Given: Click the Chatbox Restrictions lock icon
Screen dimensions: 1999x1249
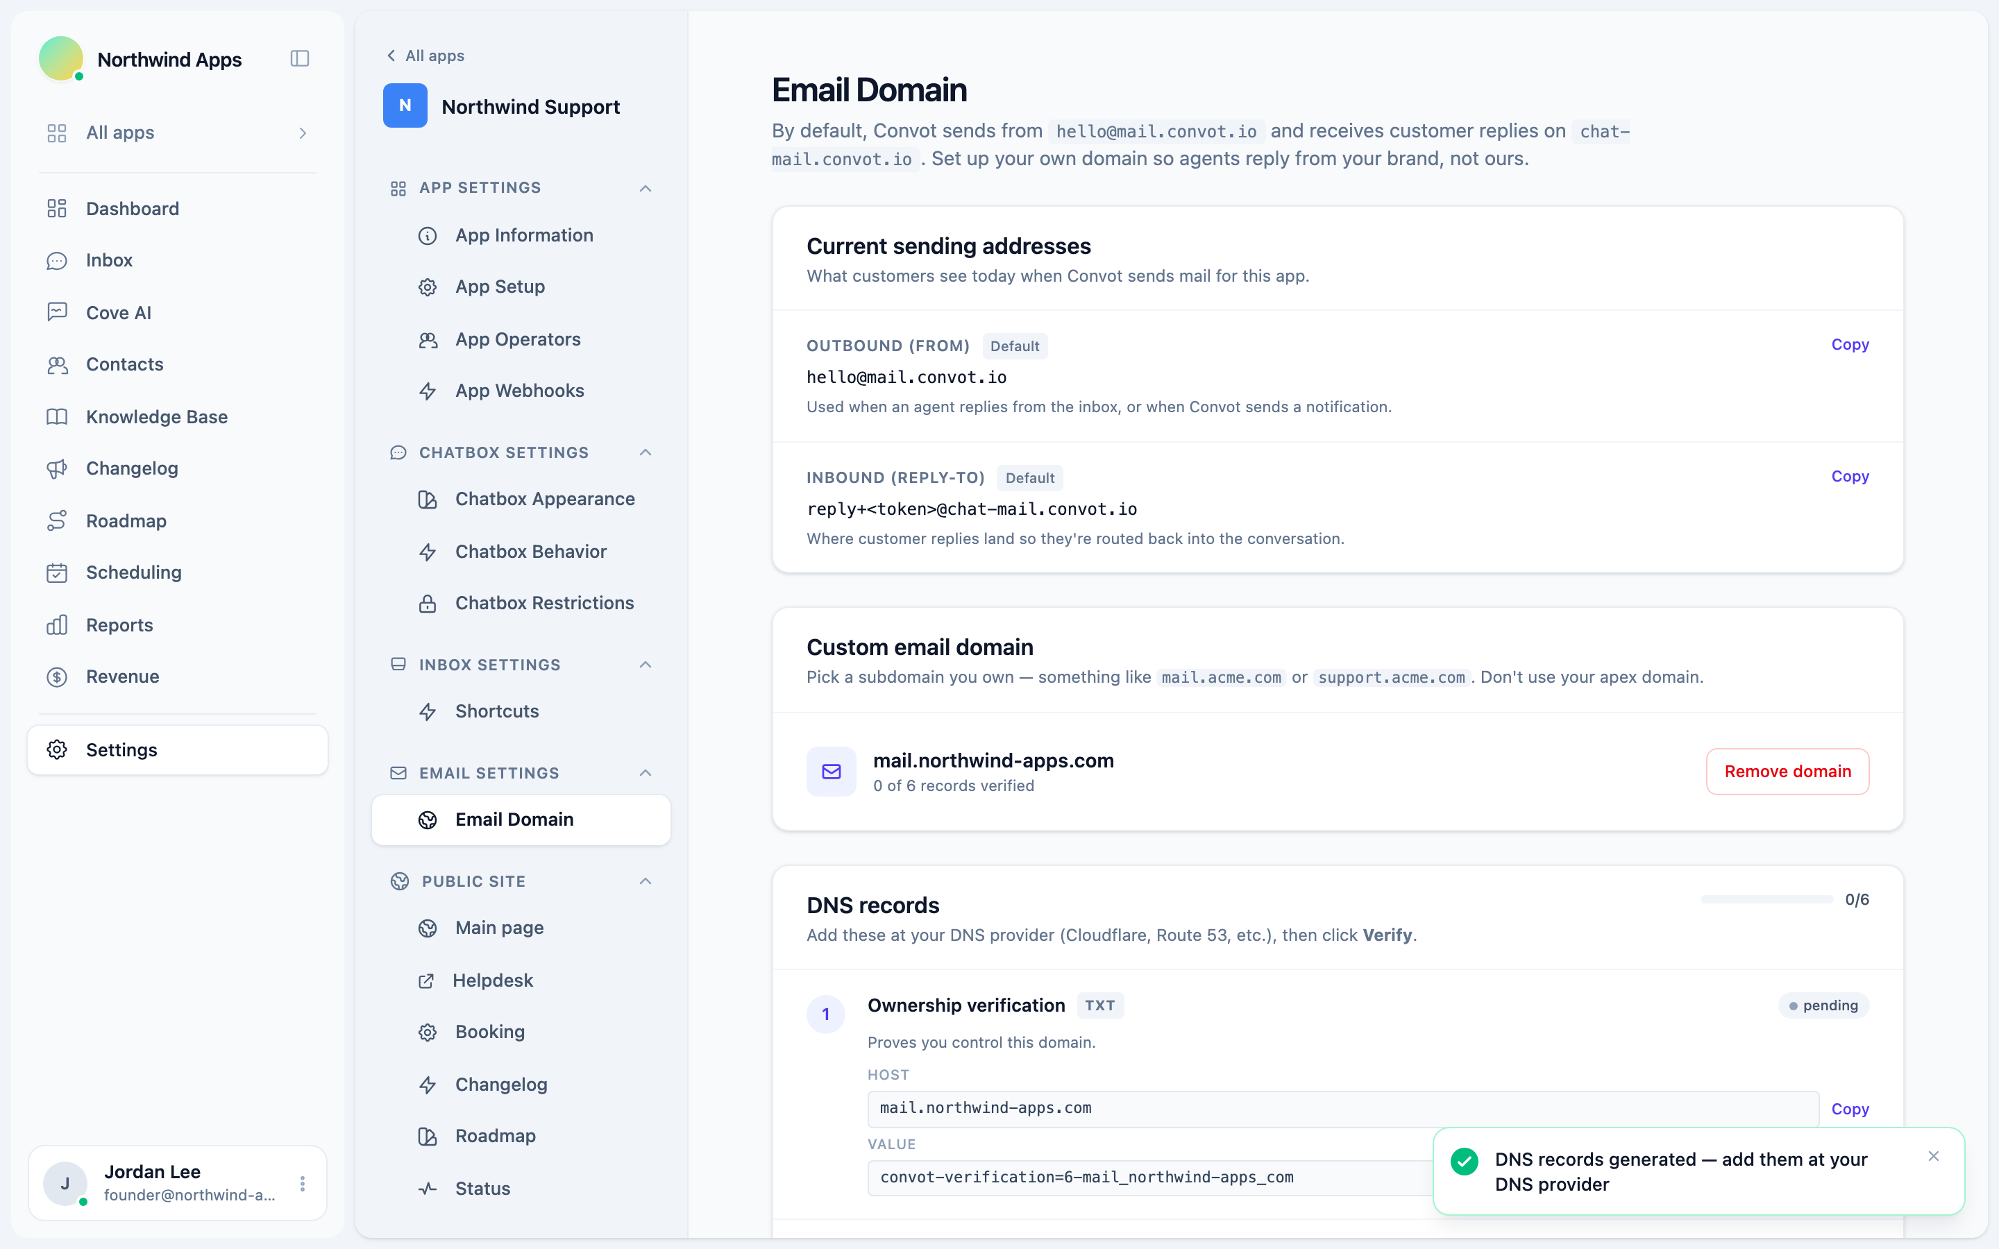Looking at the screenshot, I should click(x=427, y=603).
